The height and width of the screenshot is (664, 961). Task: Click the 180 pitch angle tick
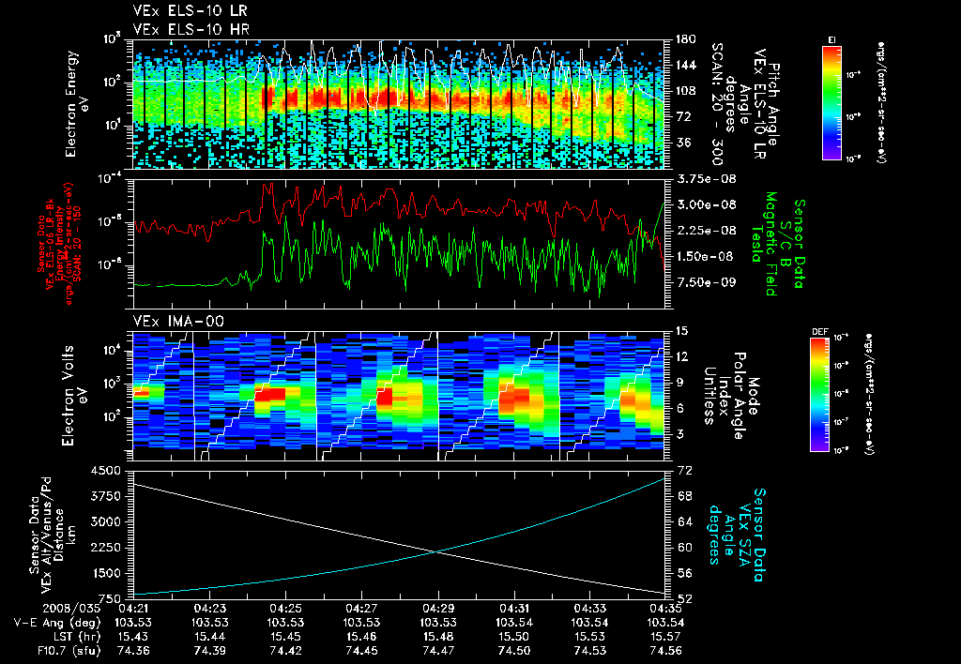[x=685, y=39]
